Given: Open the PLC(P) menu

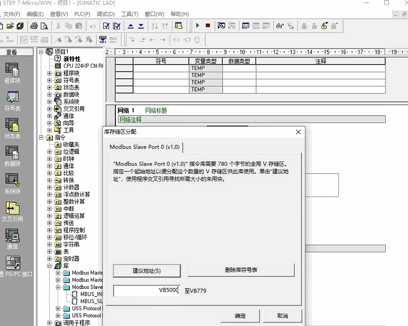Looking at the screenshot, I should 82,14.
